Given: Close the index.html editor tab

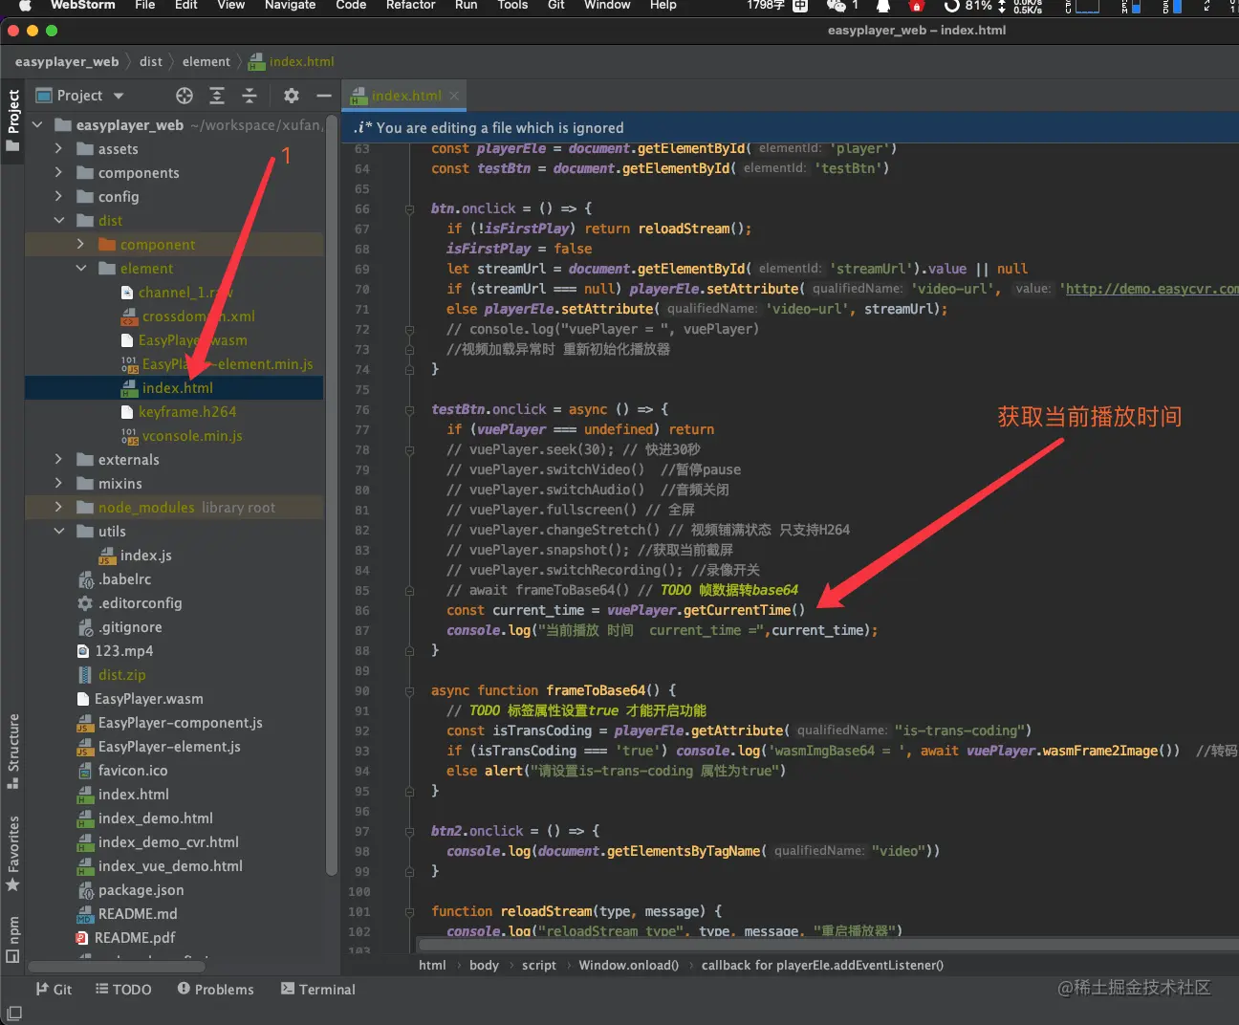Looking at the screenshot, I should click(x=454, y=96).
